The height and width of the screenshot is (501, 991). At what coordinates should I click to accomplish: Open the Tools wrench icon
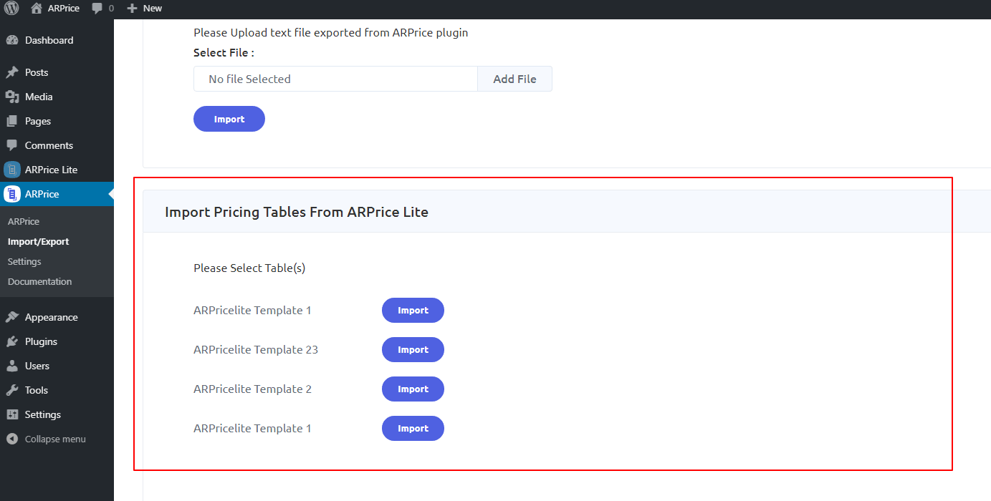pyautogui.click(x=11, y=390)
